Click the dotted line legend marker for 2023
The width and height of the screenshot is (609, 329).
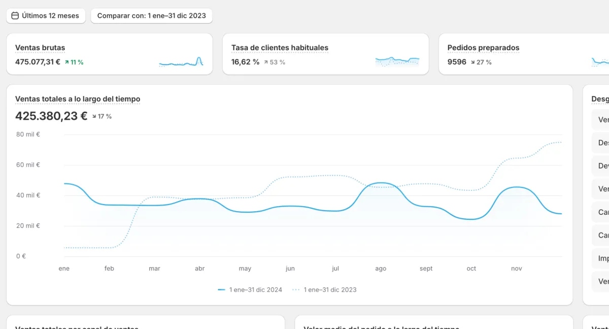(x=296, y=290)
